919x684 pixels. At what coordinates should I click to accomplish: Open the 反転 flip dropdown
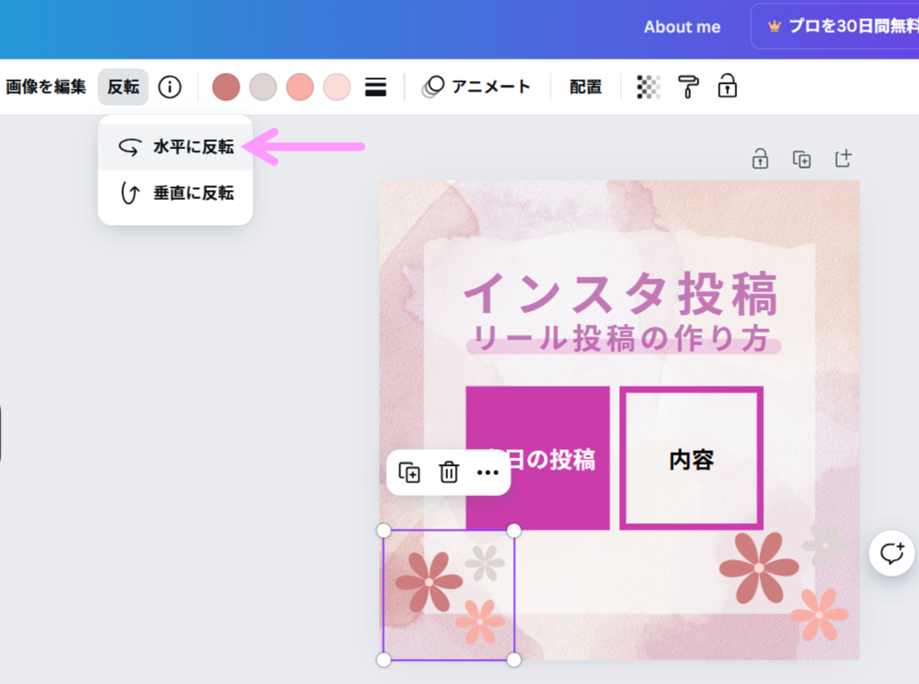click(123, 87)
